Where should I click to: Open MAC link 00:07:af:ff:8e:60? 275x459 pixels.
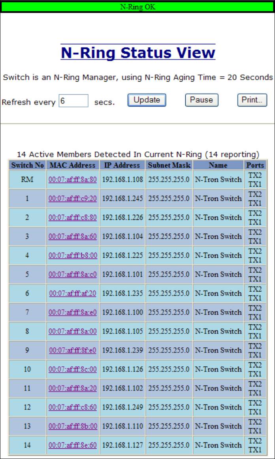pos(73,445)
